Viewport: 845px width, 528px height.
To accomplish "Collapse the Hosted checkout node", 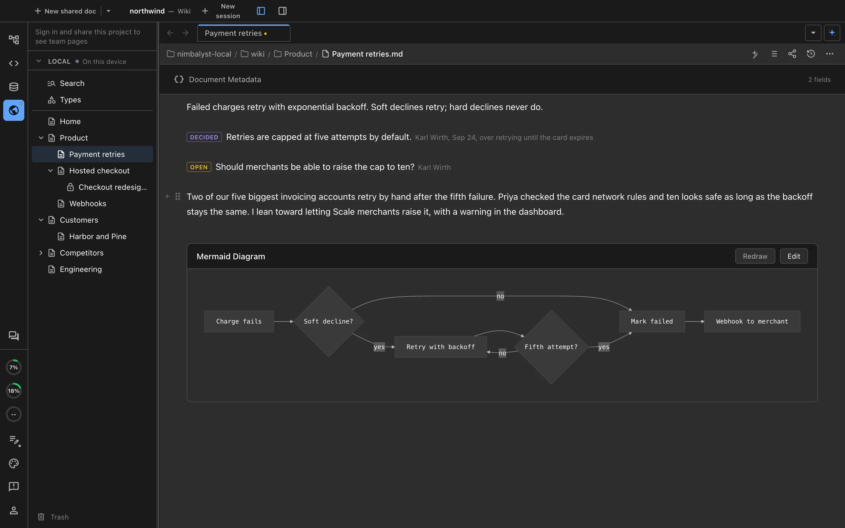I will click(x=50, y=170).
